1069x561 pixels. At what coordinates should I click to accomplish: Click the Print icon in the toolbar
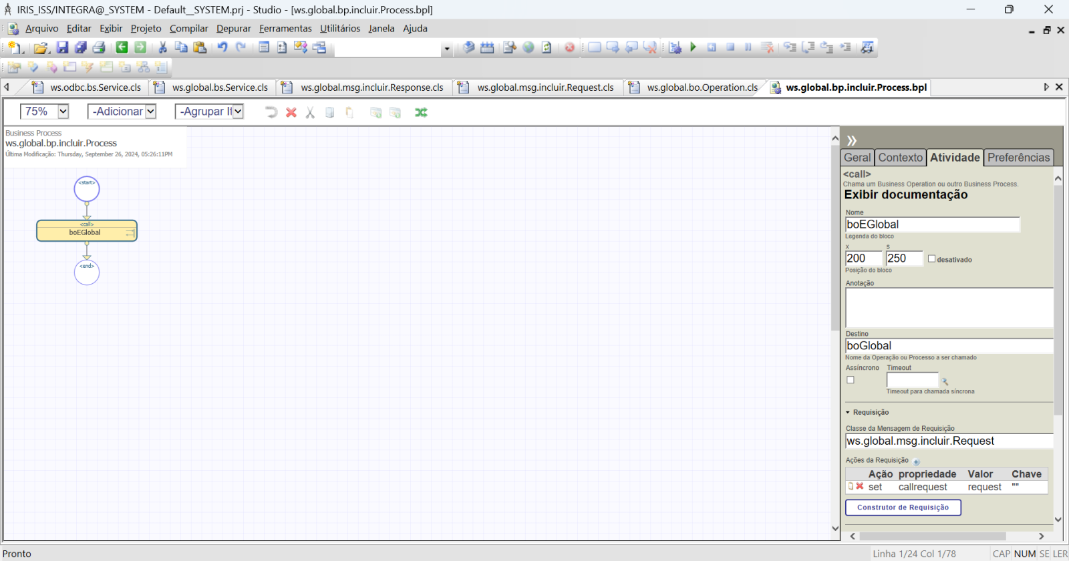[x=99, y=47]
